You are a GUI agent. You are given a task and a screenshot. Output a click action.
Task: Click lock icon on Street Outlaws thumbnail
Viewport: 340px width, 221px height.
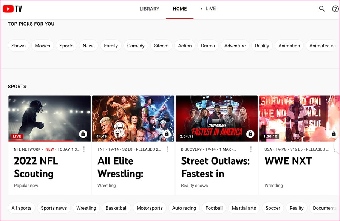pyautogui.click(x=250, y=134)
